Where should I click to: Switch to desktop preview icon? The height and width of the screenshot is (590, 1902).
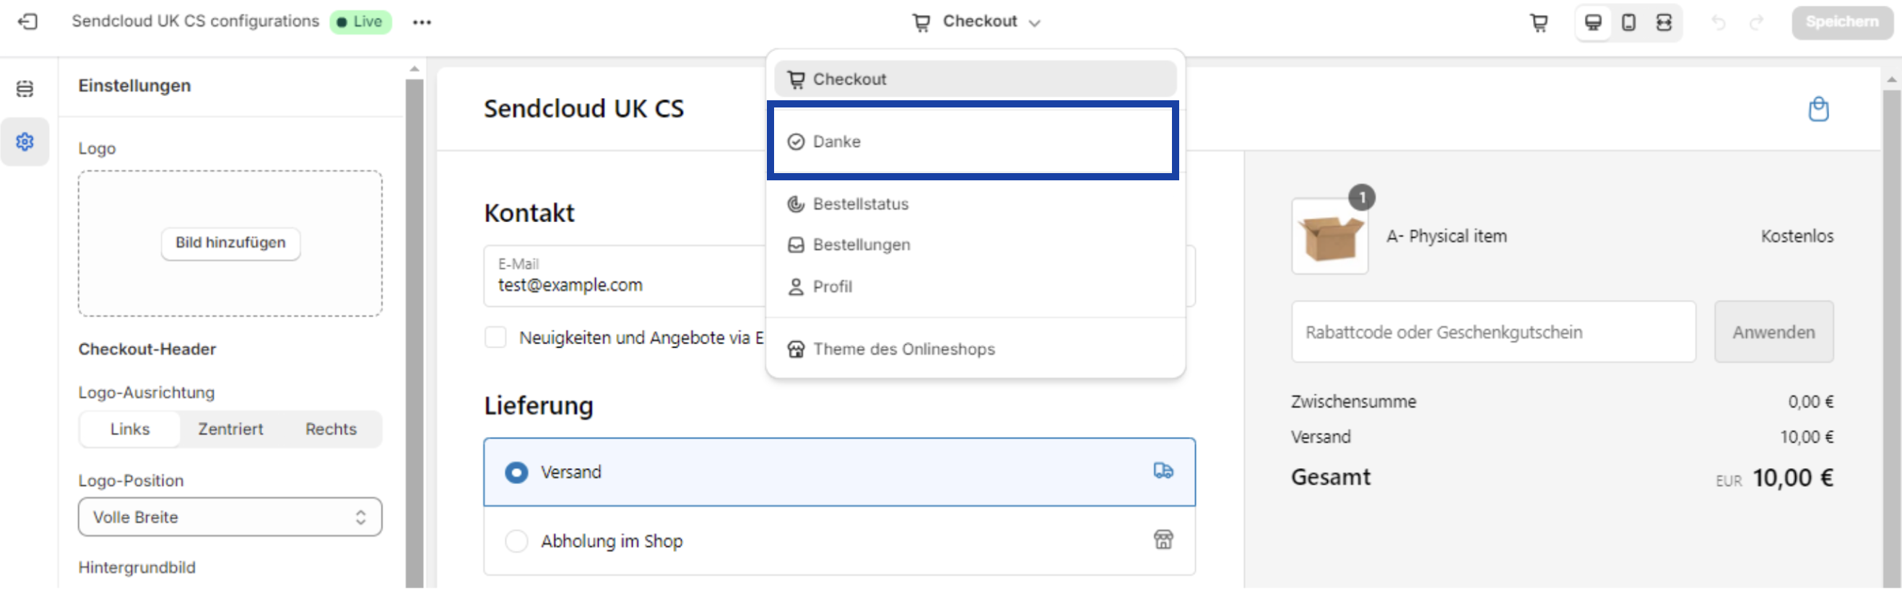click(1593, 22)
